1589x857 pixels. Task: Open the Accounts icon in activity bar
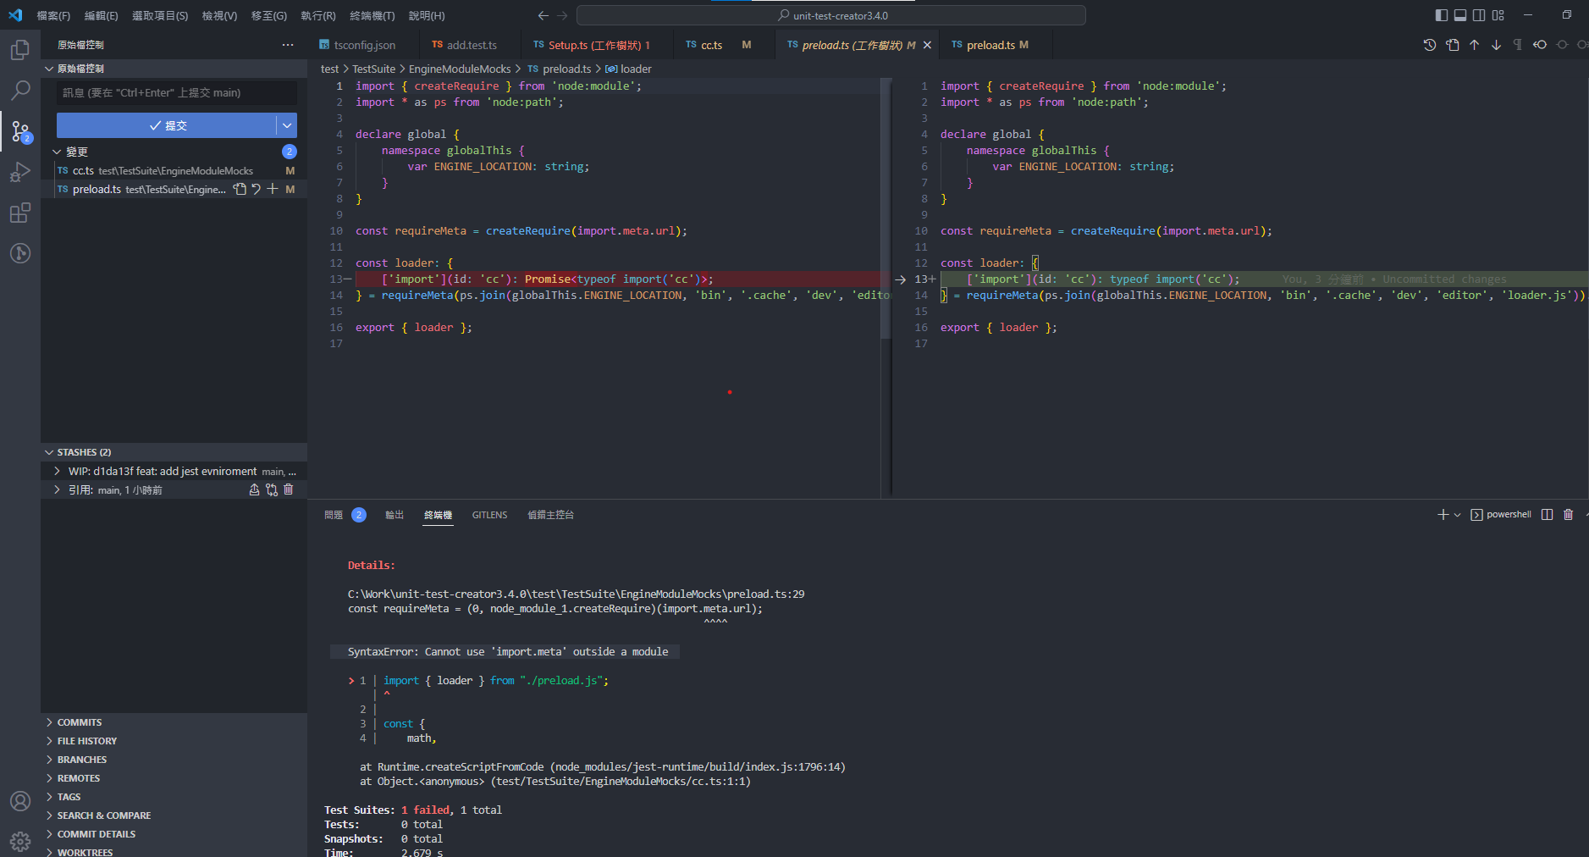point(20,801)
